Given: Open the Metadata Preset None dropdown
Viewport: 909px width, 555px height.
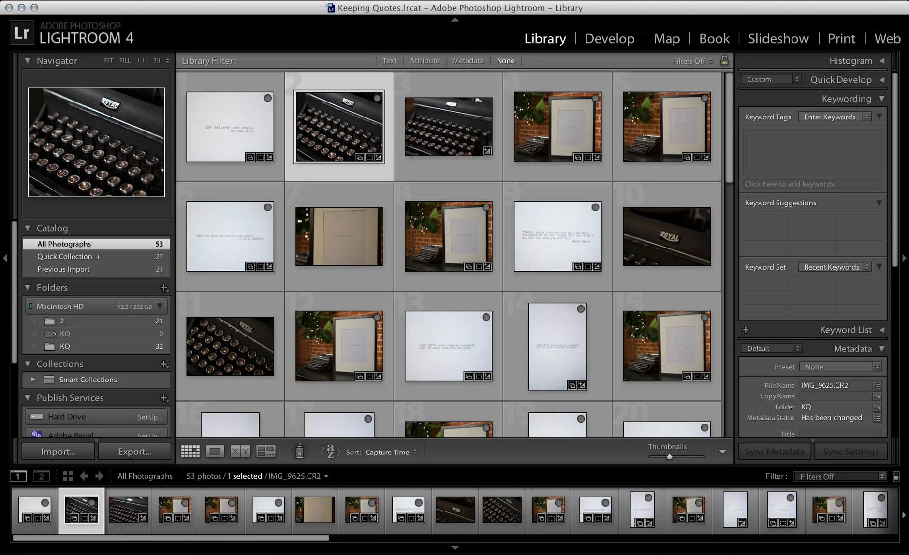Looking at the screenshot, I should (840, 367).
